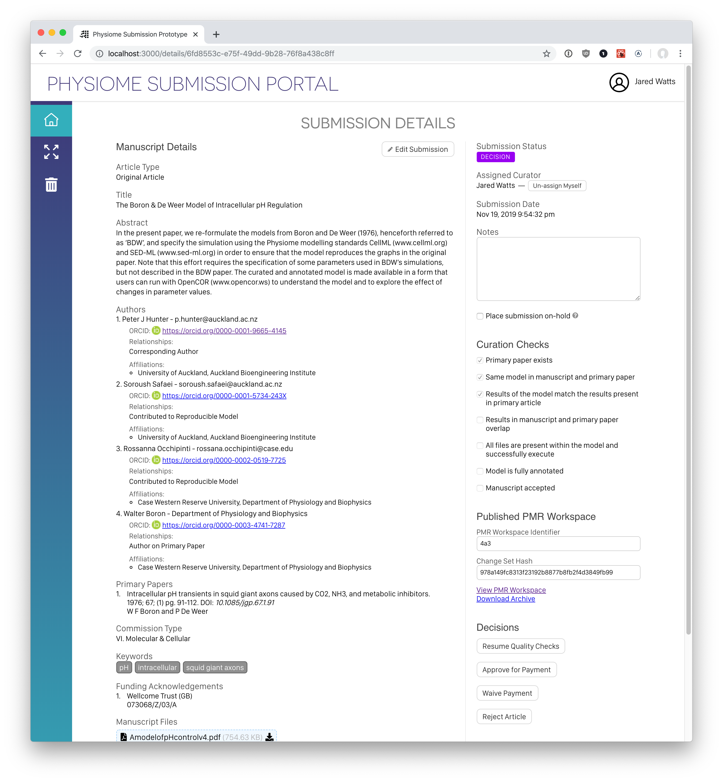Click Approve for Payment button
The image size is (723, 782).
[516, 670]
